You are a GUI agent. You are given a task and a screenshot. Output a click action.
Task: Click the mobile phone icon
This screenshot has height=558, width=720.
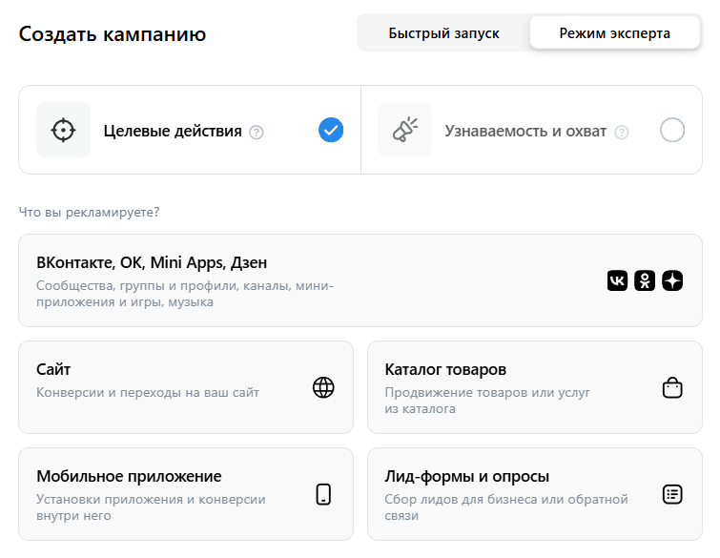(x=323, y=494)
